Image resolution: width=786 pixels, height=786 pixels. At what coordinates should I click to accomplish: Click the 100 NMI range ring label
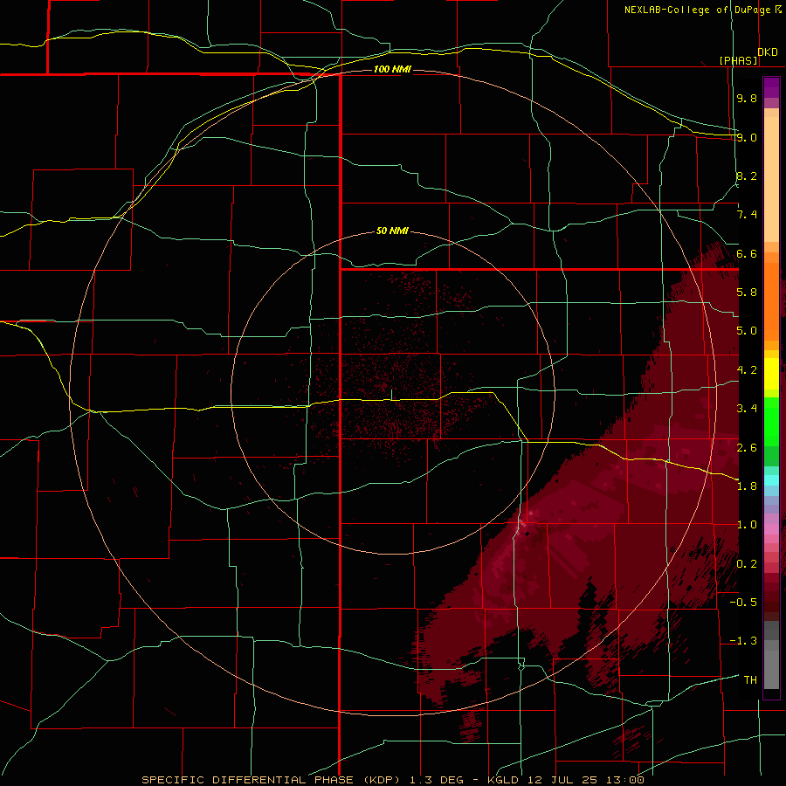coord(392,69)
